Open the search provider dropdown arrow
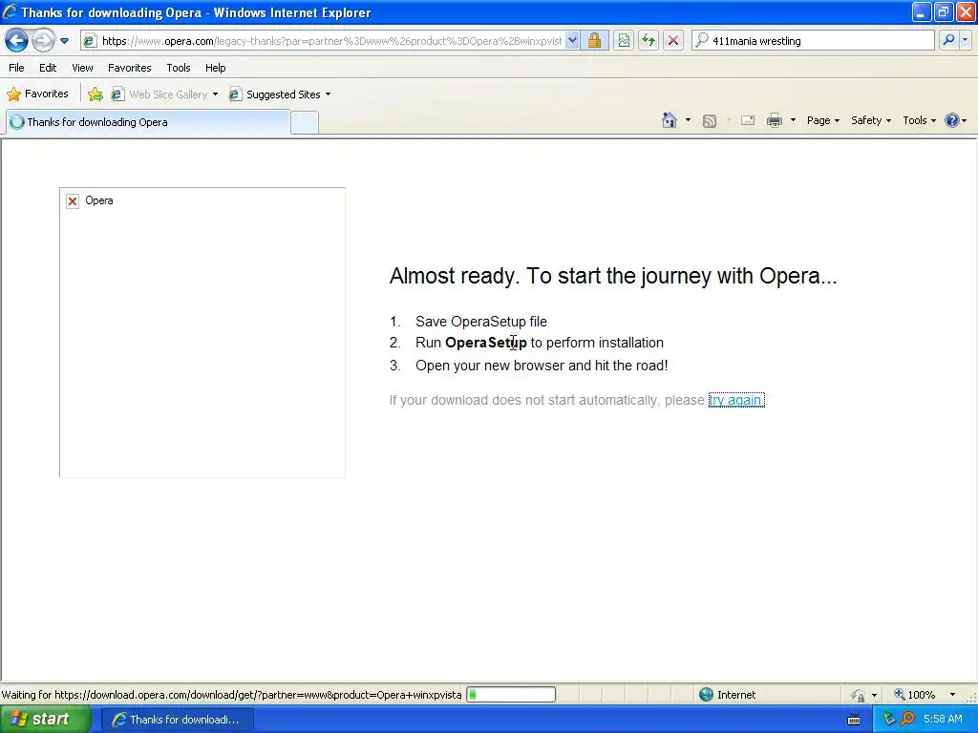Screen dimensions: 978x733 965,40
